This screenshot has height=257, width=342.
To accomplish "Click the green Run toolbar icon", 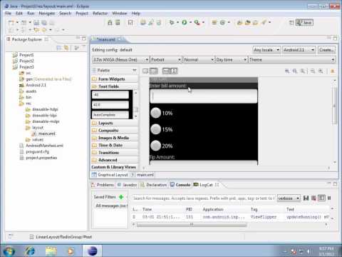I will 185,23.
